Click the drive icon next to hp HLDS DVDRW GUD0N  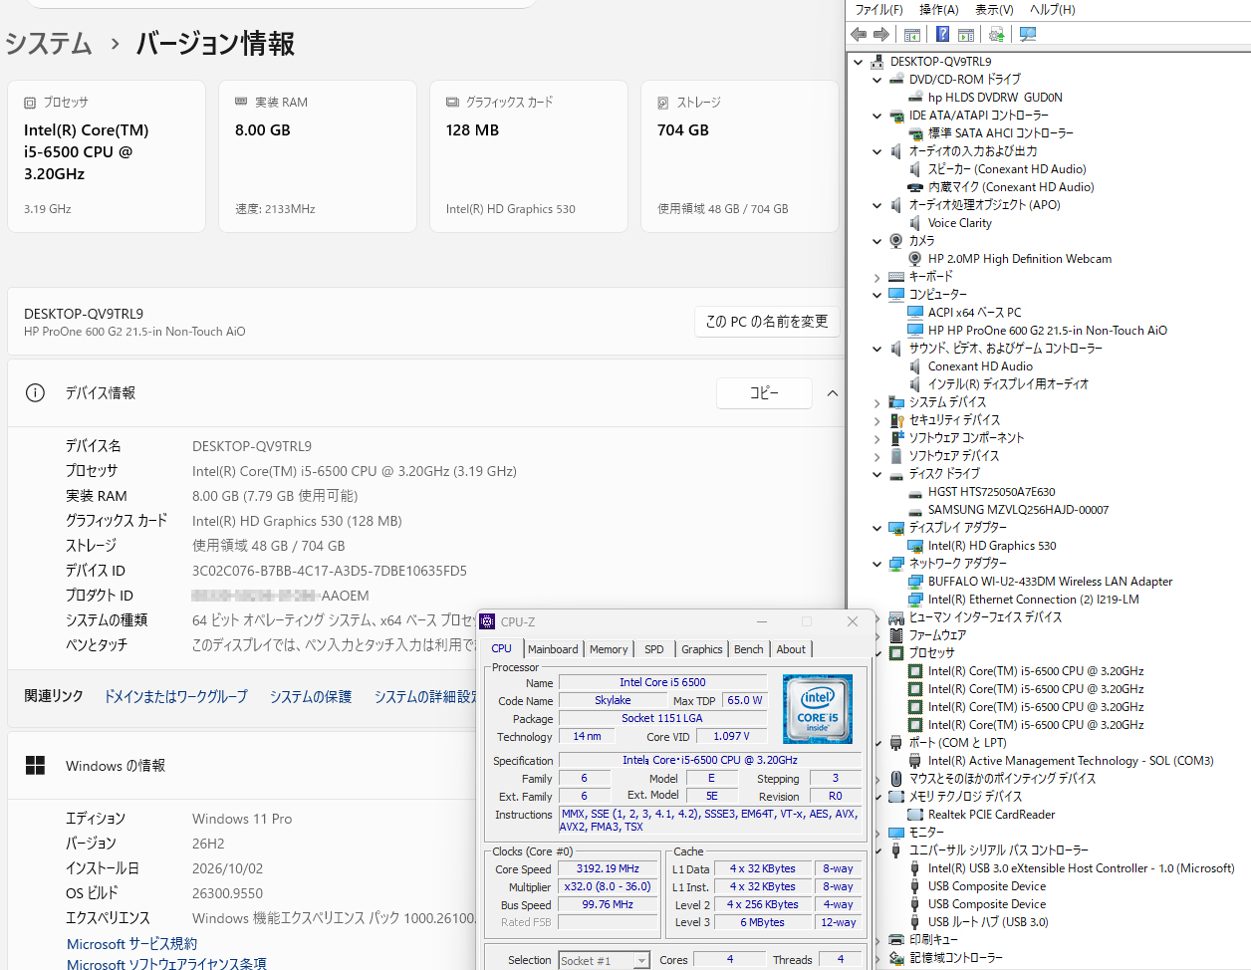[x=915, y=98]
